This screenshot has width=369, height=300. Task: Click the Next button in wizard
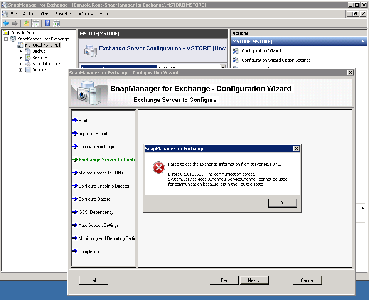click(254, 280)
